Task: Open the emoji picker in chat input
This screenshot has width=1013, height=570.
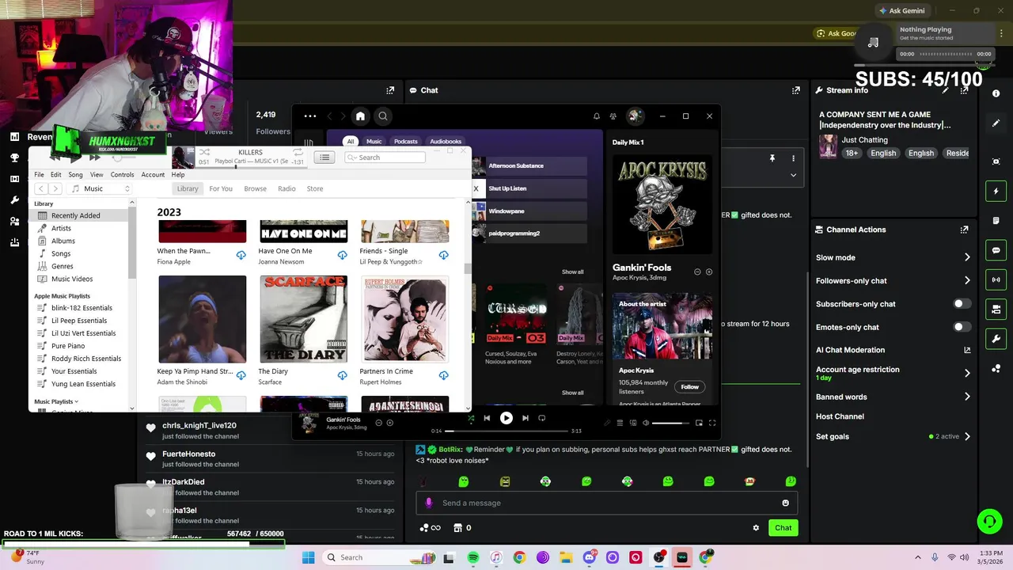Action: (x=785, y=503)
